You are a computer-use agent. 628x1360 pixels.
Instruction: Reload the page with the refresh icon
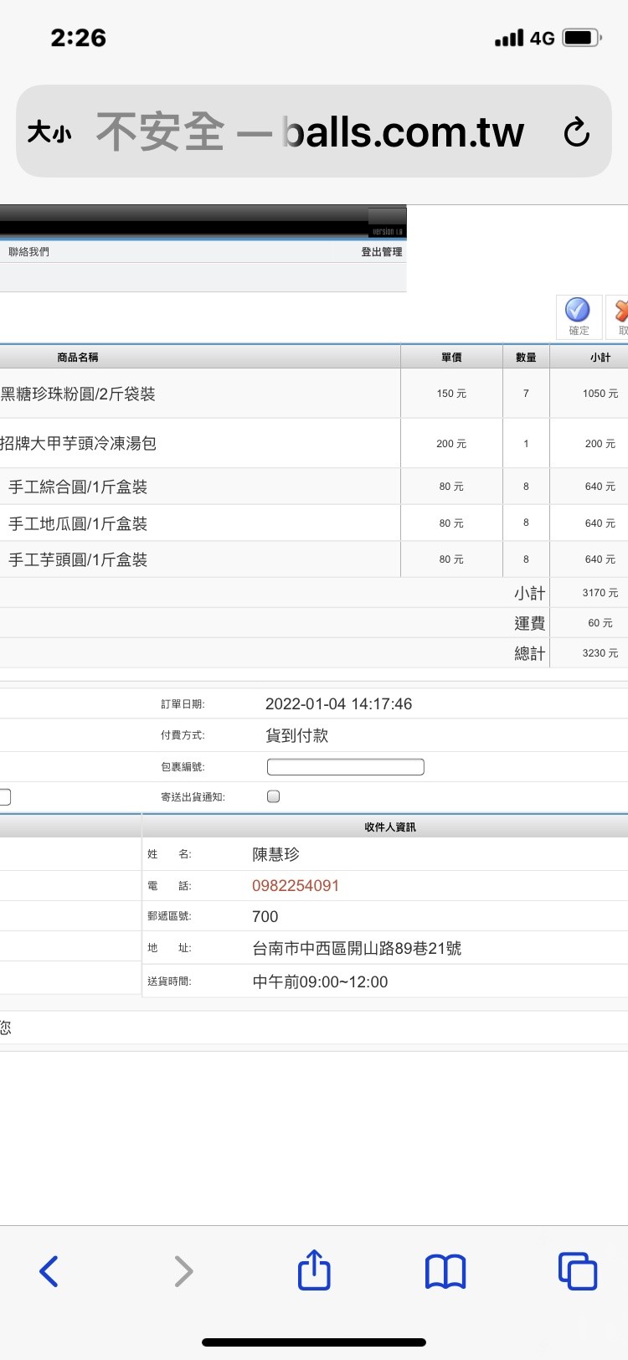coord(577,131)
